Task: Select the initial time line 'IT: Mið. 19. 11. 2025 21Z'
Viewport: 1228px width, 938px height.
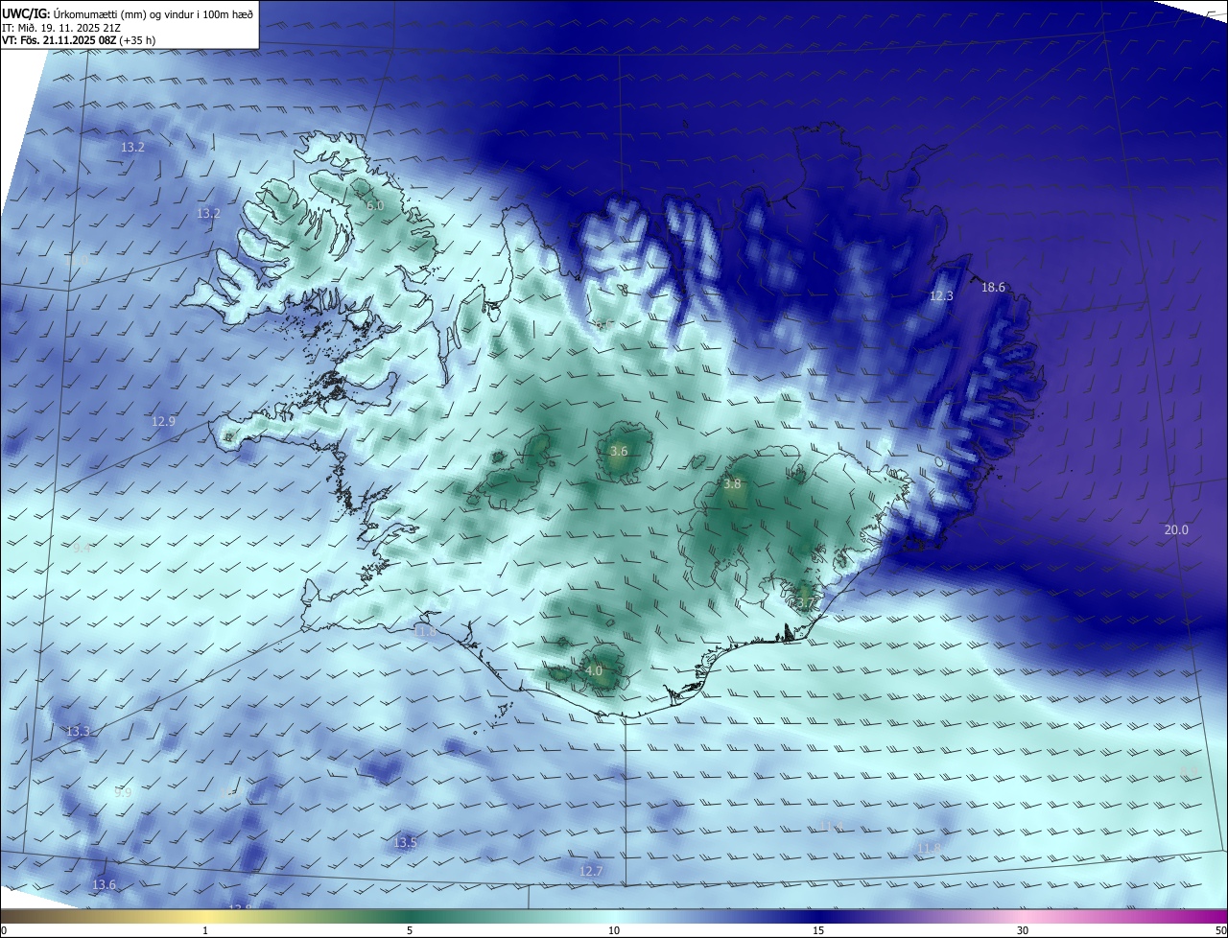Action: click(61, 27)
